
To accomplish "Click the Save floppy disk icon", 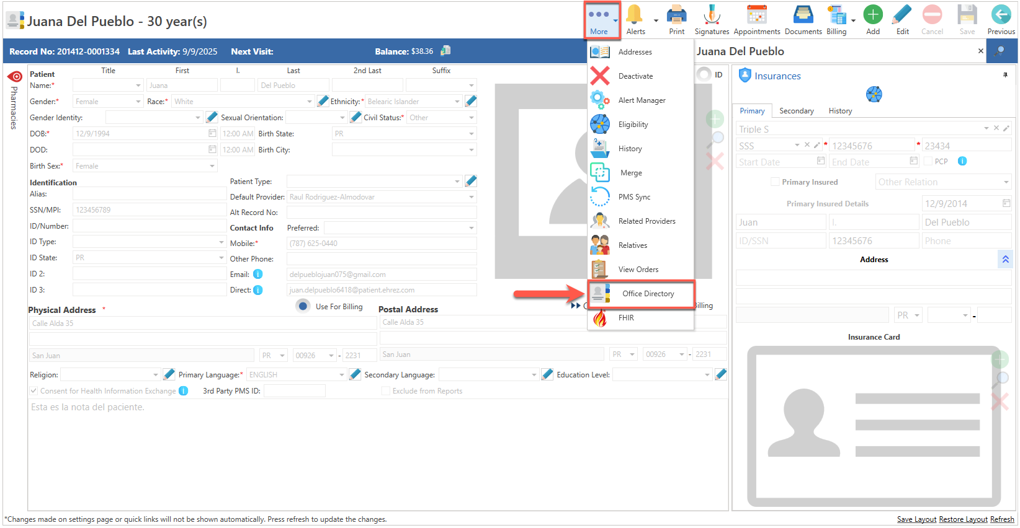I will click(x=967, y=14).
